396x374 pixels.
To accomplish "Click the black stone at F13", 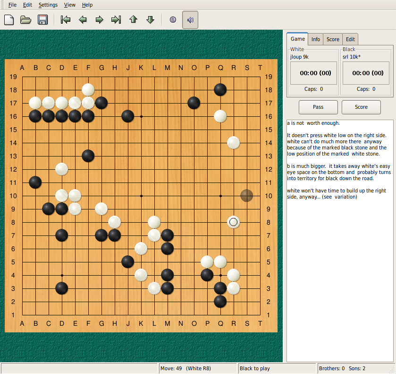I will (x=88, y=156).
